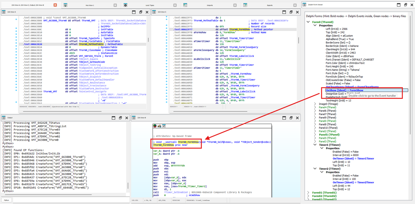Screen dimensions: 415x204
Task: Close the Hex View-1 tab
Action: [x=115, y=6]
